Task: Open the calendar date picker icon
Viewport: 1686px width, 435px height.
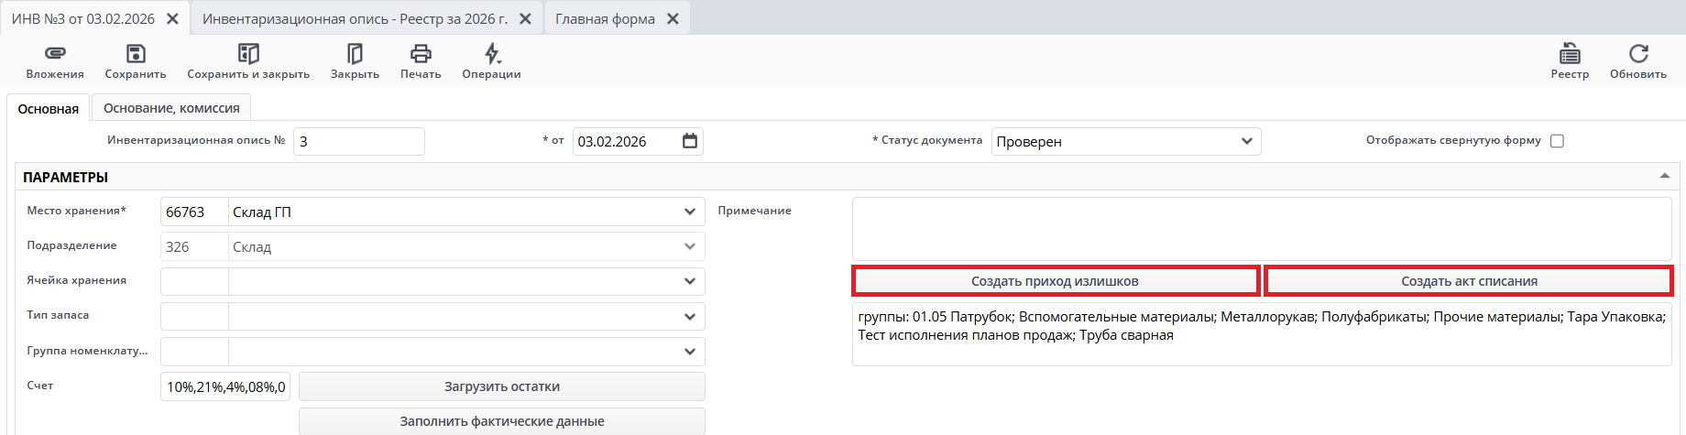Action: (690, 141)
